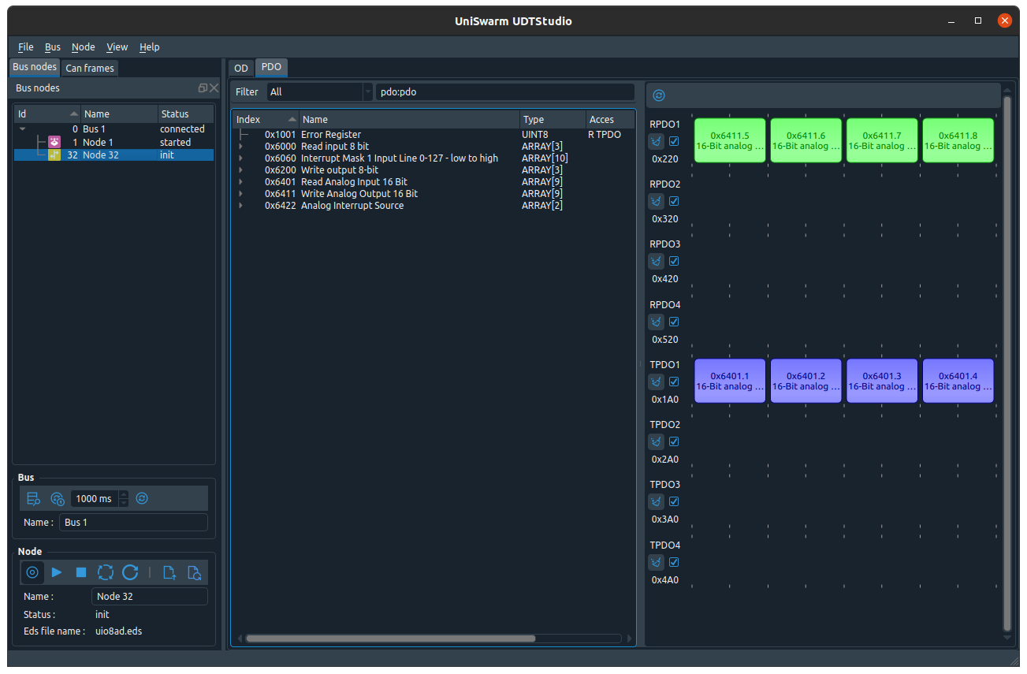Toggle the TPDO1 enable checkbox
This screenshot has width=1027, height=674.
coord(674,382)
